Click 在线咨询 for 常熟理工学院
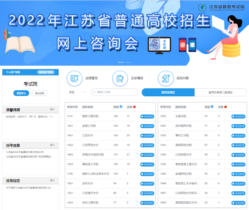Screen dimensions: 249x210 pyautogui.click(x=147, y=164)
